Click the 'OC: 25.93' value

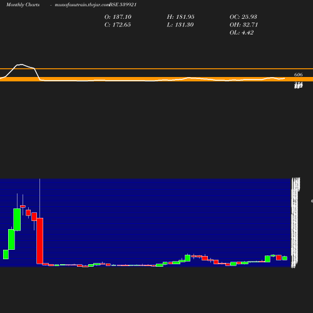pyautogui.click(x=244, y=17)
